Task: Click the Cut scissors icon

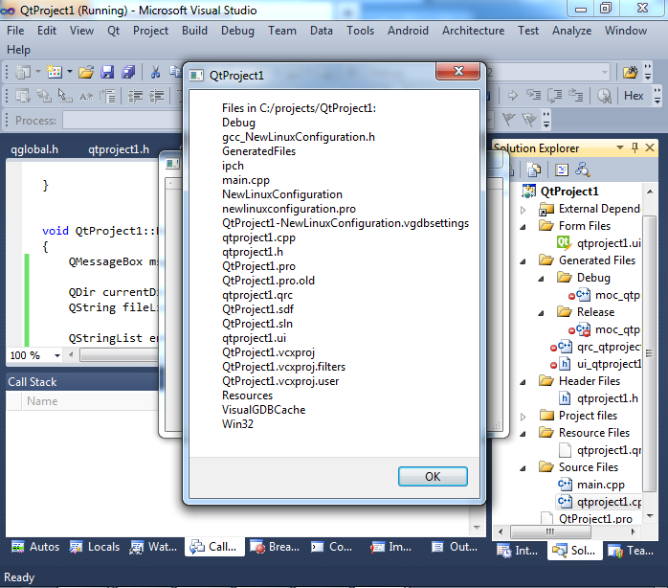Action: (155, 72)
